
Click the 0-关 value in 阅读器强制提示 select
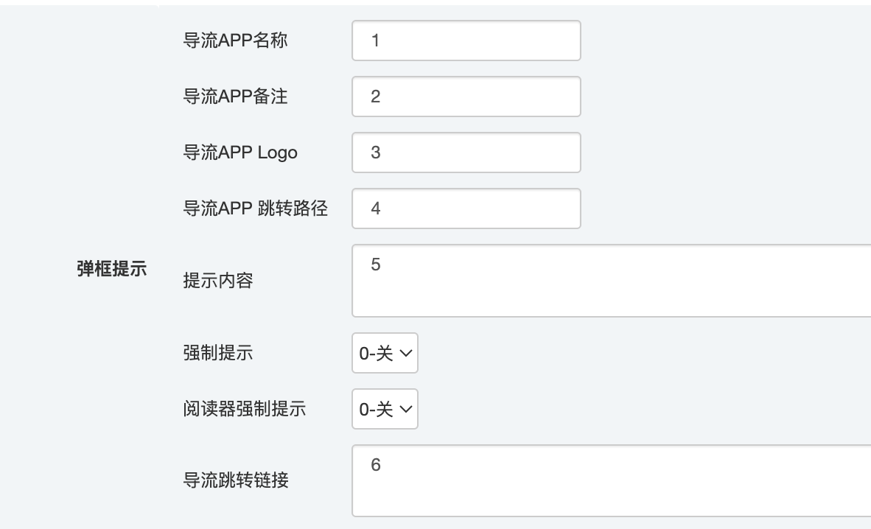[375, 410]
